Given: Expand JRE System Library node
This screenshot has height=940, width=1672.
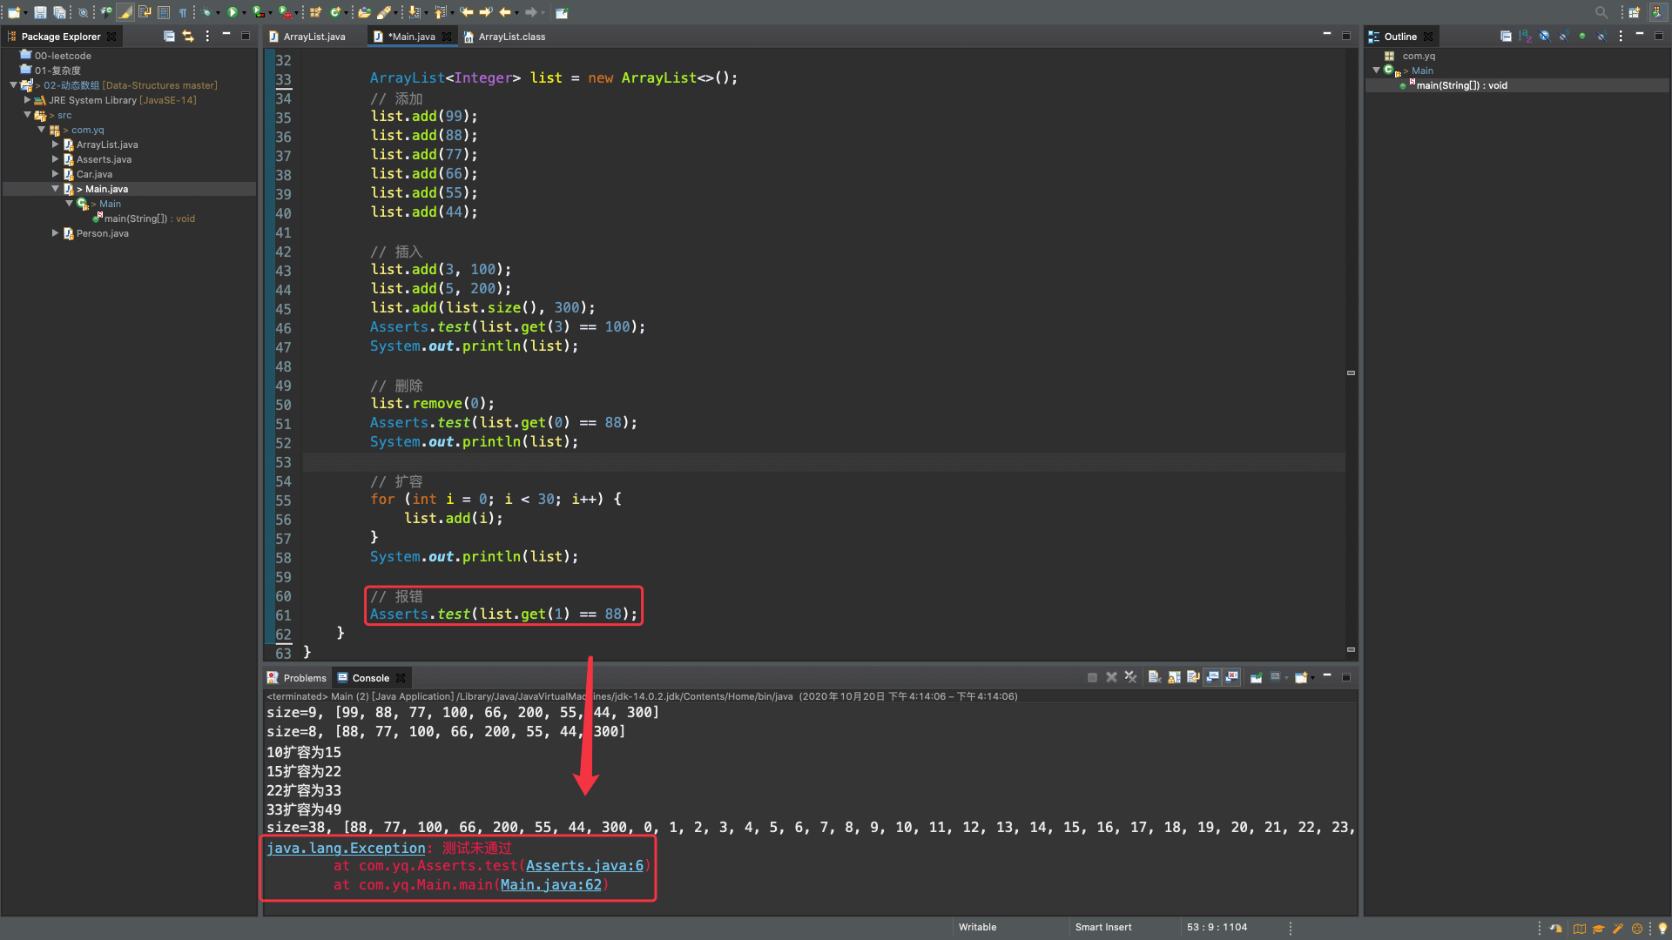Looking at the screenshot, I should pyautogui.click(x=27, y=100).
